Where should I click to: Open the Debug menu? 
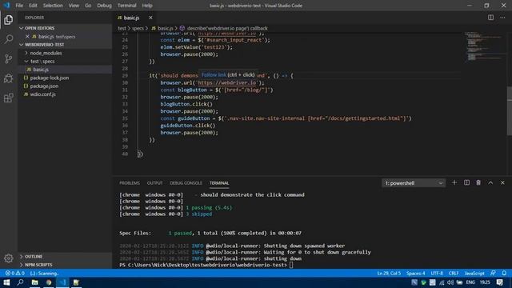(104, 6)
